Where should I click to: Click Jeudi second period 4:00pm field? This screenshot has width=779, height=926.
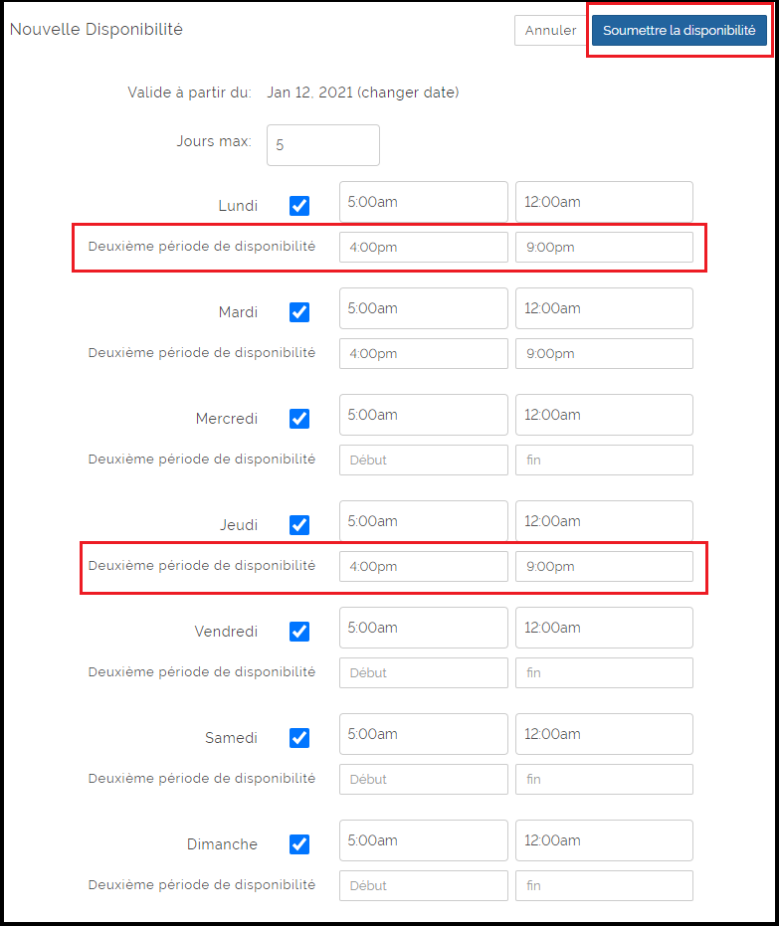pyautogui.click(x=423, y=566)
